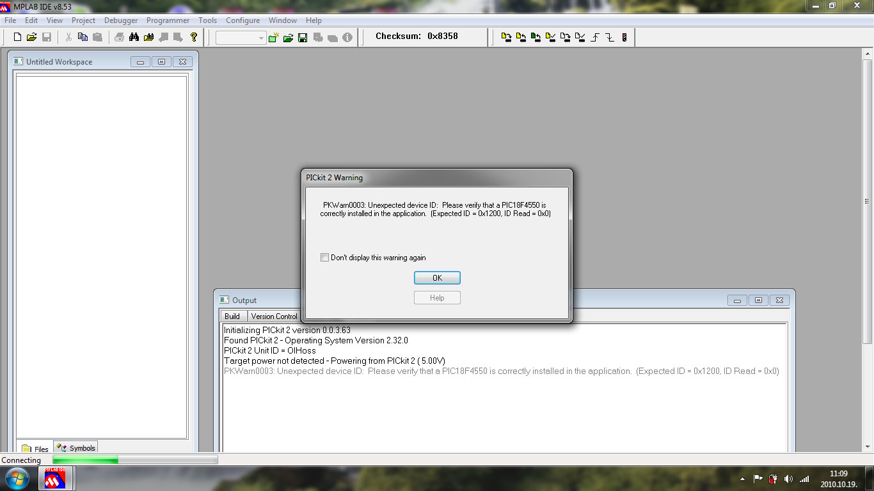The width and height of the screenshot is (874, 491).
Task: Click the Program target device icon
Action: tap(506, 37)
